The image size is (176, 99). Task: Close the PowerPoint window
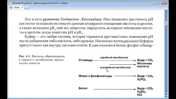tap(164, 3)
